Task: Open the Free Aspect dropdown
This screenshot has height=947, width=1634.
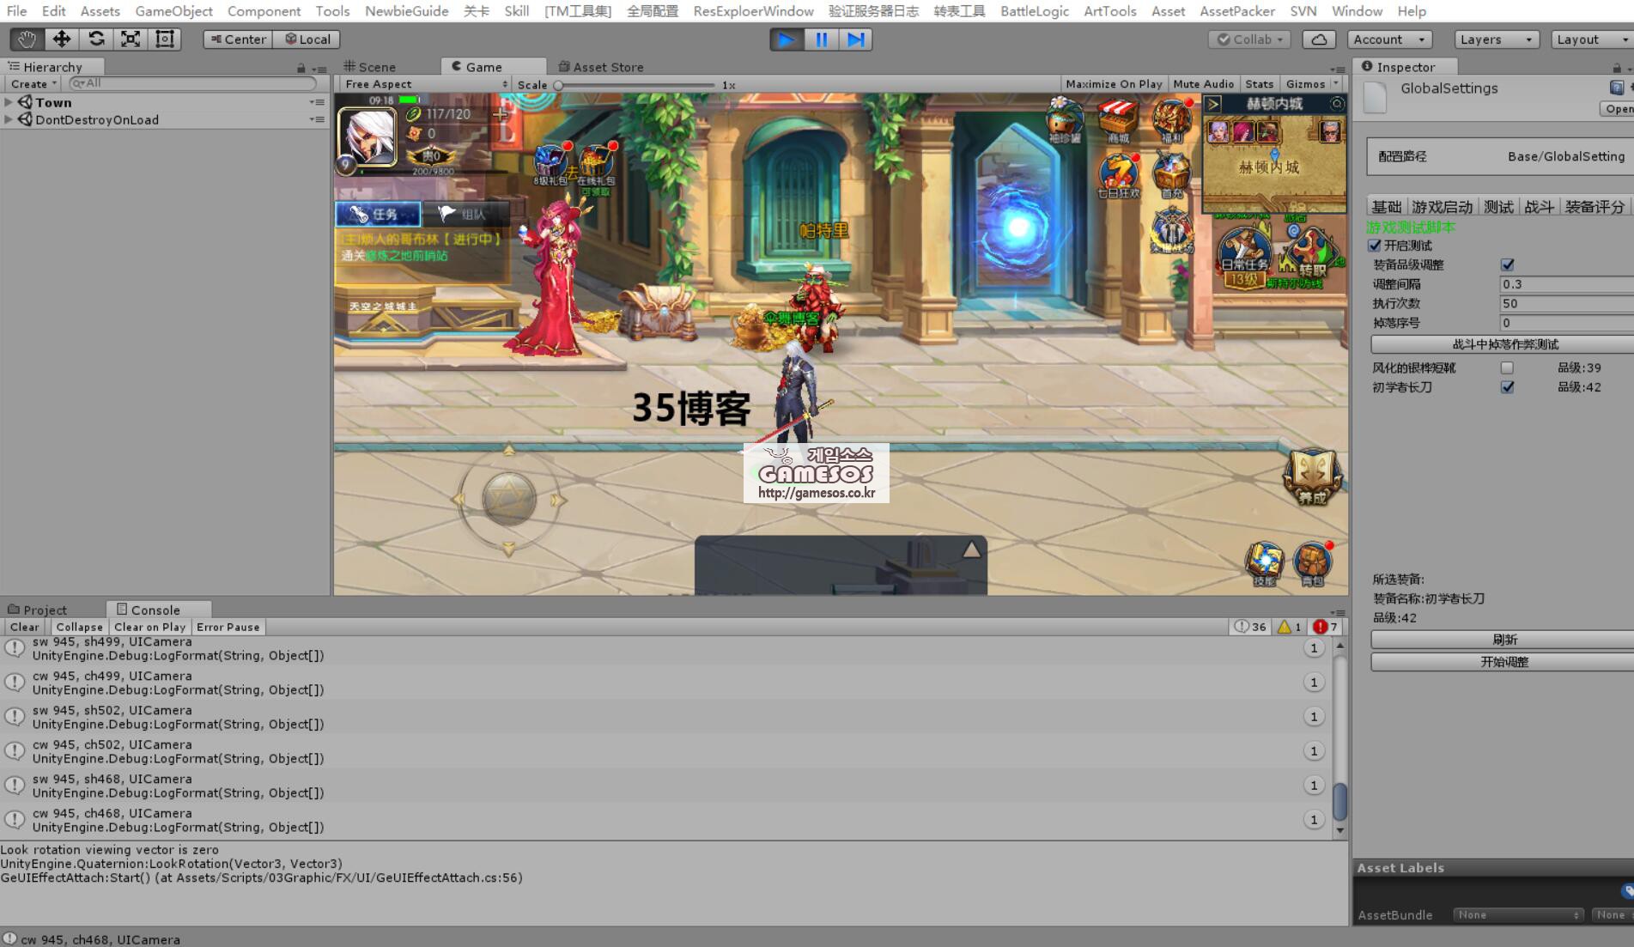Action: pyautogui.click(x=425, y=84)
